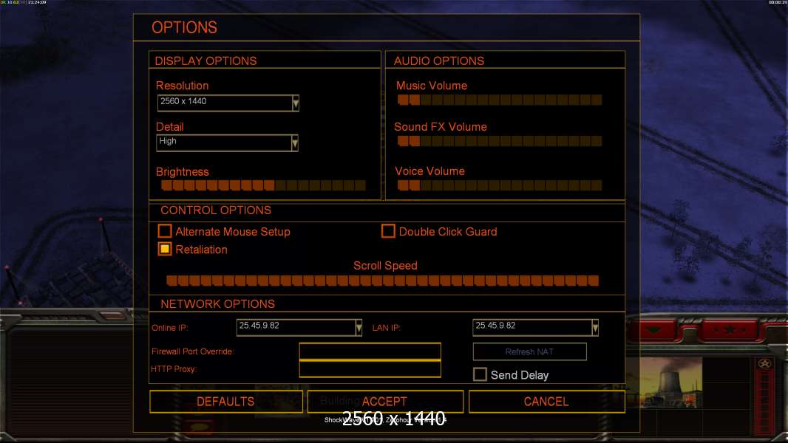The height and width of the screenshot is (443, 788).
Task: Click the "Voice Volume" label
Action: coord(429,171)
